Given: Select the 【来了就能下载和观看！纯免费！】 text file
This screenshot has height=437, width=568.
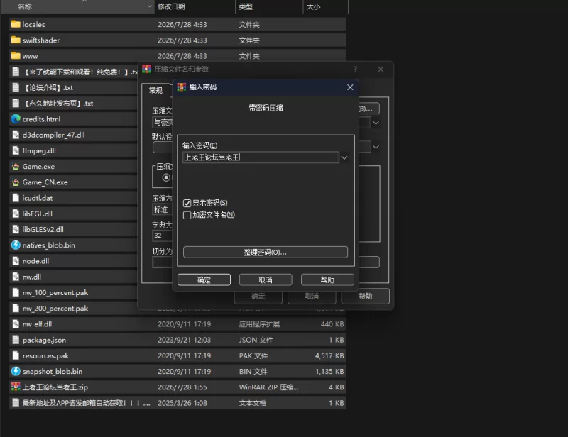Looking at the screenshot, I should point(74,72).
